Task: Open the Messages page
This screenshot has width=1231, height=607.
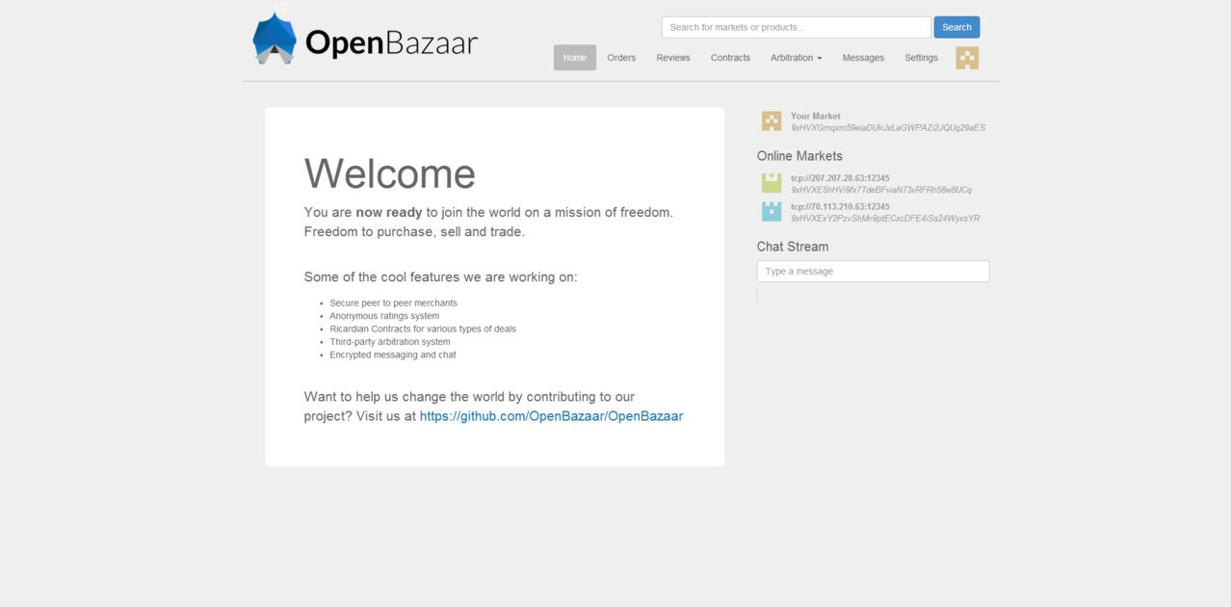Action: [x=863, y=58]
